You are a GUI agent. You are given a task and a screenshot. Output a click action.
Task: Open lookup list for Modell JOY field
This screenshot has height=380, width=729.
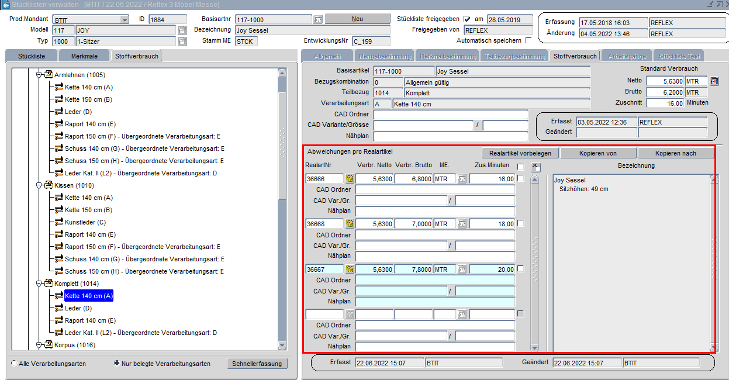coord(182,30)
